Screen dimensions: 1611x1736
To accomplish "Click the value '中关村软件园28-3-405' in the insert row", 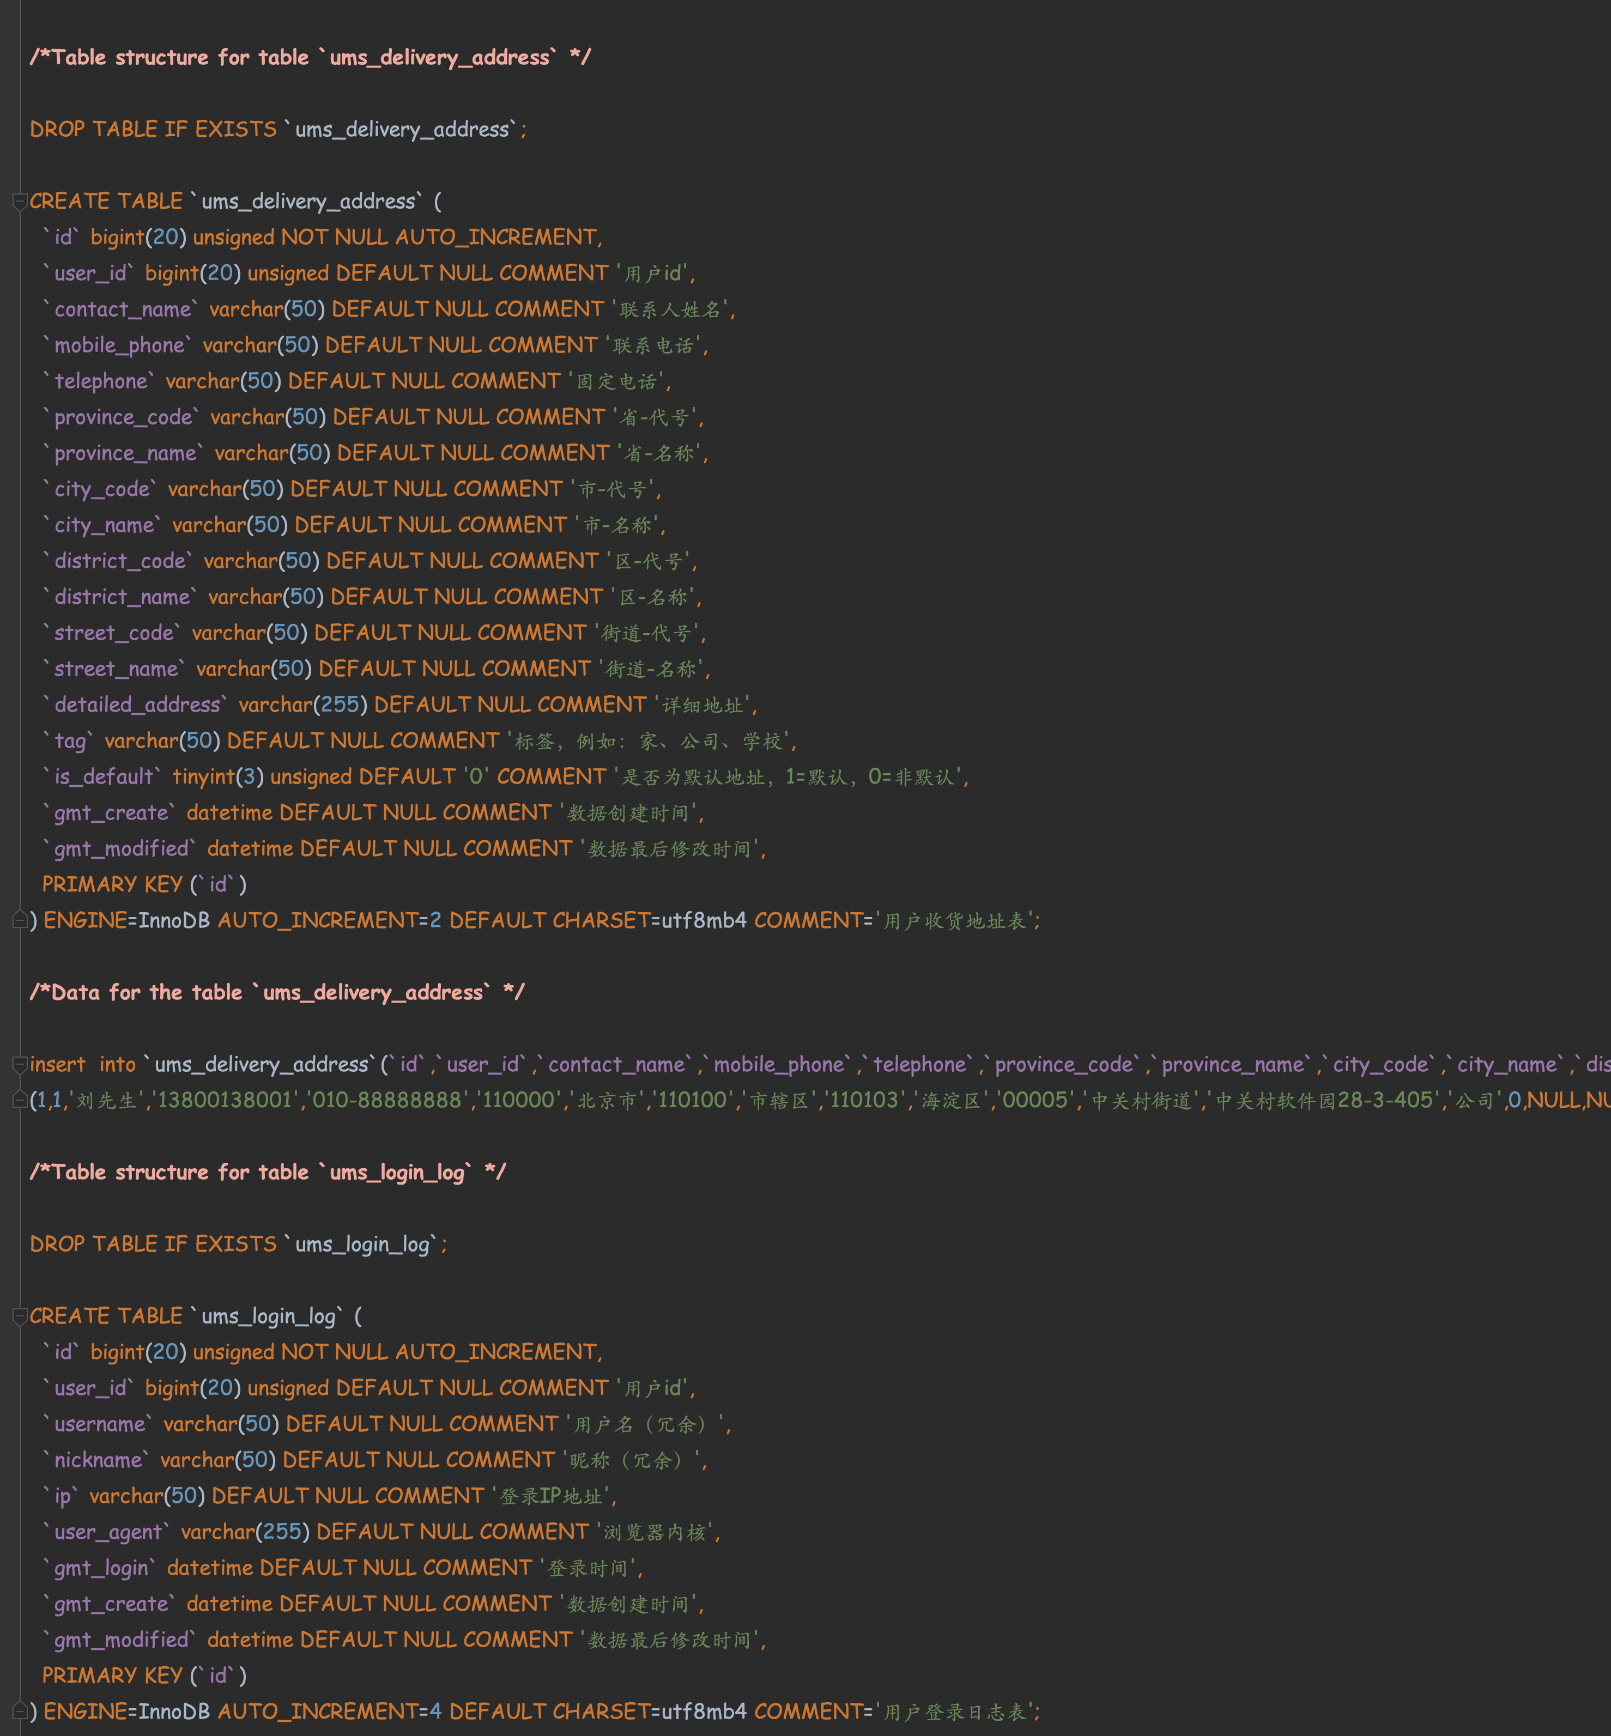I will tap(1324, 1100).
